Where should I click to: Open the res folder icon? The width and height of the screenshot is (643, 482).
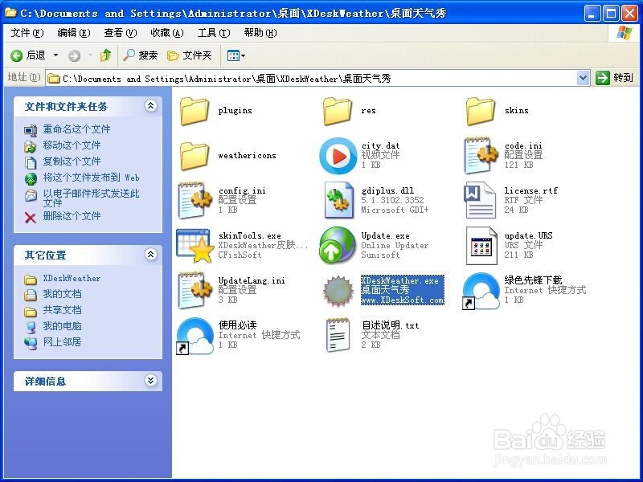[x=337, y=111]
